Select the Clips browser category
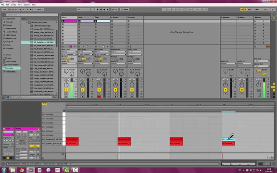277x173 pixels. pos(8,45)
